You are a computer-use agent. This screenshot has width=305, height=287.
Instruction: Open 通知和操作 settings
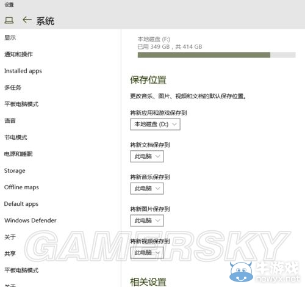(18, 54)
